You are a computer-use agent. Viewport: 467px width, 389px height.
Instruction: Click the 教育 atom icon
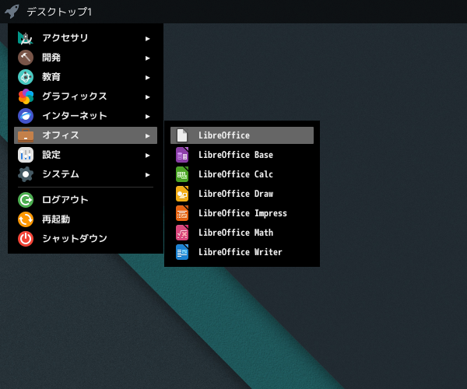coord(26,77)
